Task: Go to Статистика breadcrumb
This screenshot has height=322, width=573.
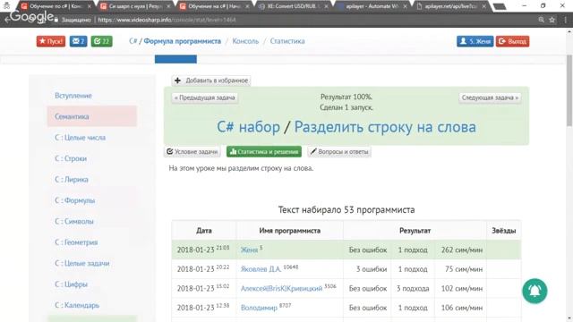Action: (287, 41)
